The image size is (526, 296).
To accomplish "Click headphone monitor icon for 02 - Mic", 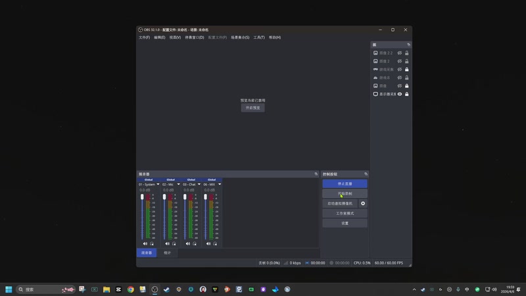I will click(x=174, y=243).
